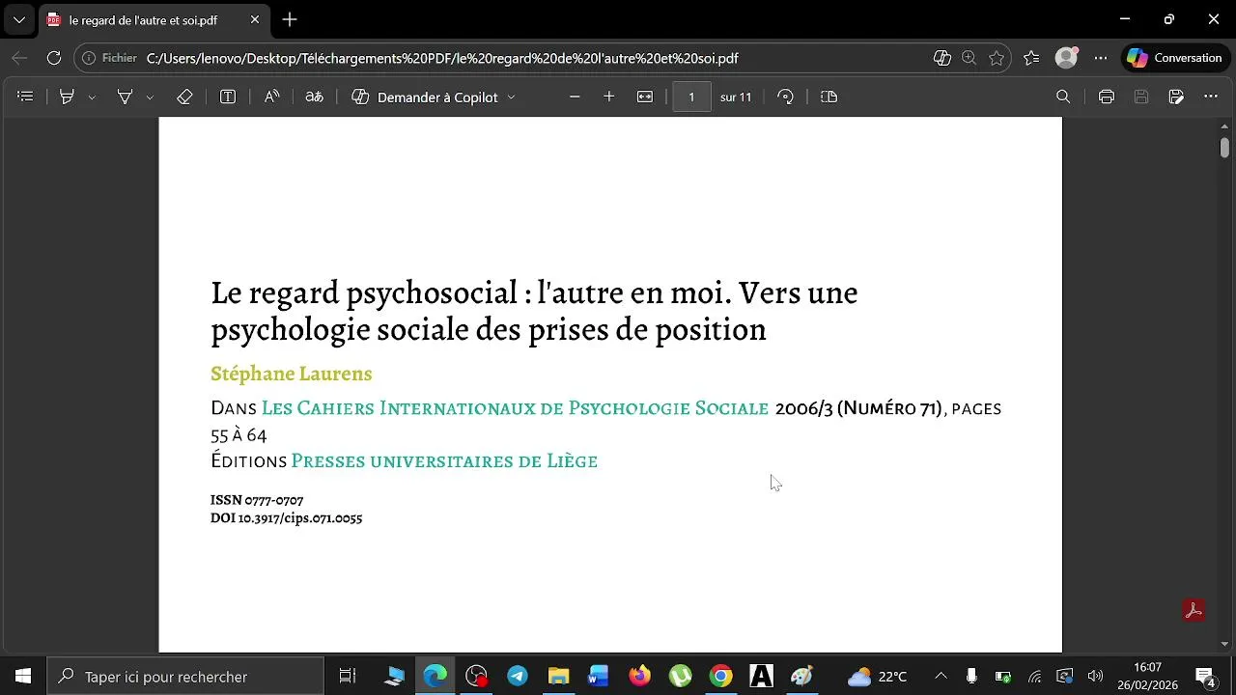Click the ISSN 0777-0707 text
This screenshot has width=1236, height=695.
[x=257, y=500]
